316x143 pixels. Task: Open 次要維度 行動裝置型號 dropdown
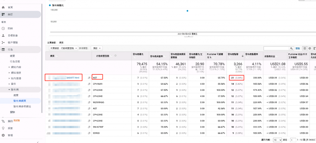64,48
